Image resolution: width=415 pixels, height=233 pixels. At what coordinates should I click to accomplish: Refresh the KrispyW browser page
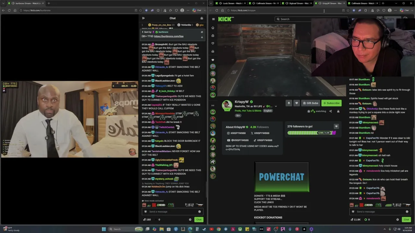(x=217, y=10)
